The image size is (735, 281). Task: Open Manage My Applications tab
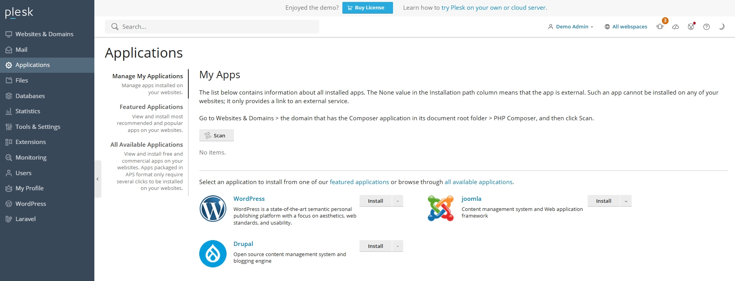[x=147, y=76]
